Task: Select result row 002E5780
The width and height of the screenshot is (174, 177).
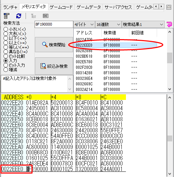Action: [x=115, y=62]
